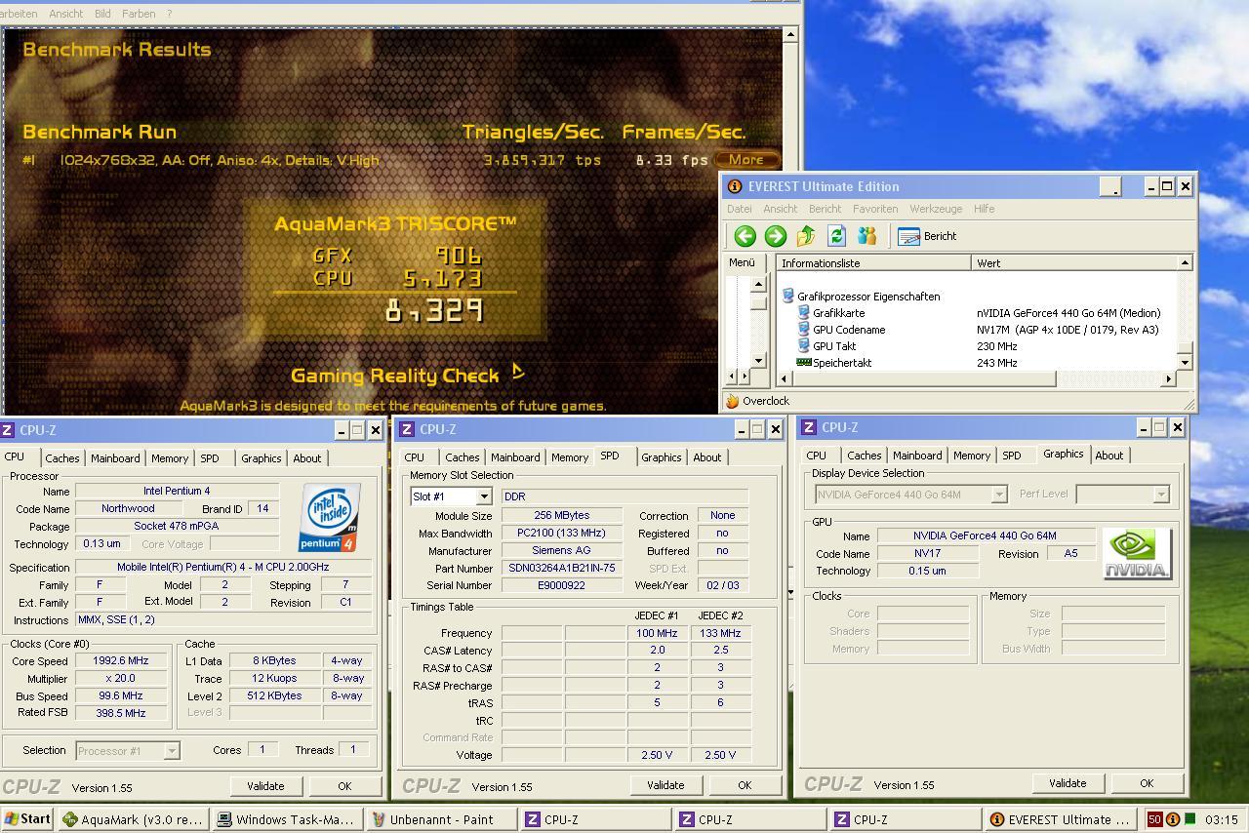
Task: Open the Favoriten menu in EVEREST
Action: click(x=875, y=209)
